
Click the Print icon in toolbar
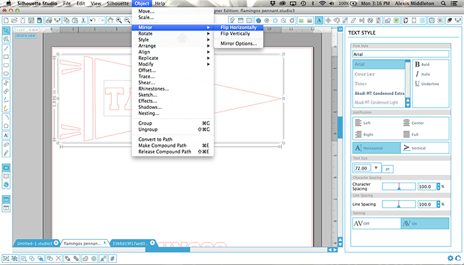pyautogui.click(x=49, y=21)
